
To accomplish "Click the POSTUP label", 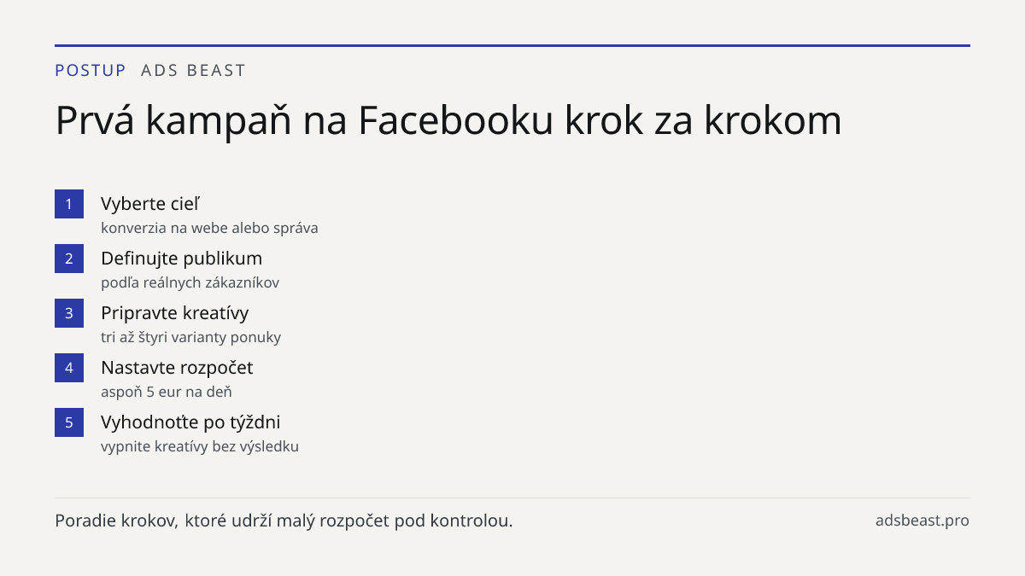I will [x=91, y=71].
